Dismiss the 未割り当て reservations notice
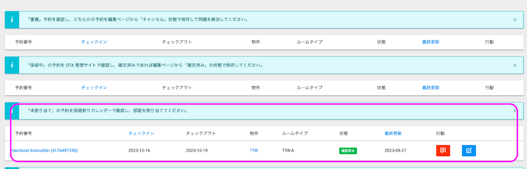Screen dimensions: 527x169 click(x=515, y=111)
